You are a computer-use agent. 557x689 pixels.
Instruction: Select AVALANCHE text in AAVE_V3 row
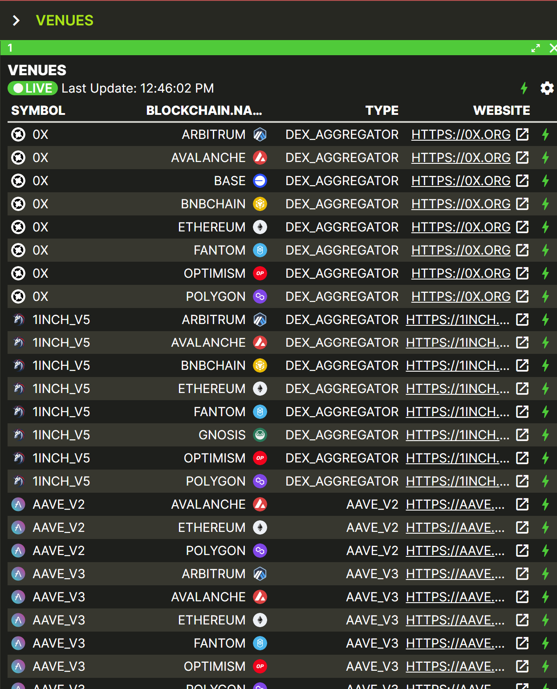[x=208, y=597]
